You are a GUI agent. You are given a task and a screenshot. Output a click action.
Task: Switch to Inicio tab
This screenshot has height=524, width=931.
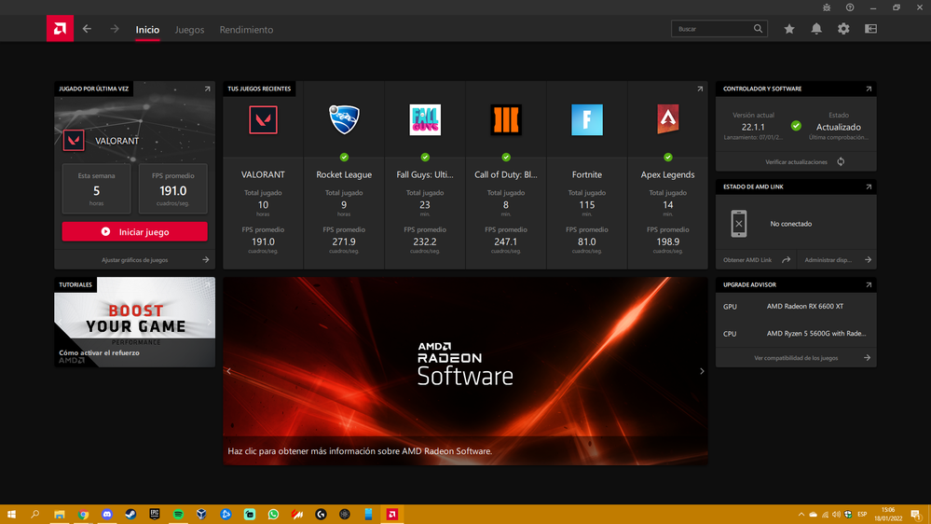[x=147, y=30]
